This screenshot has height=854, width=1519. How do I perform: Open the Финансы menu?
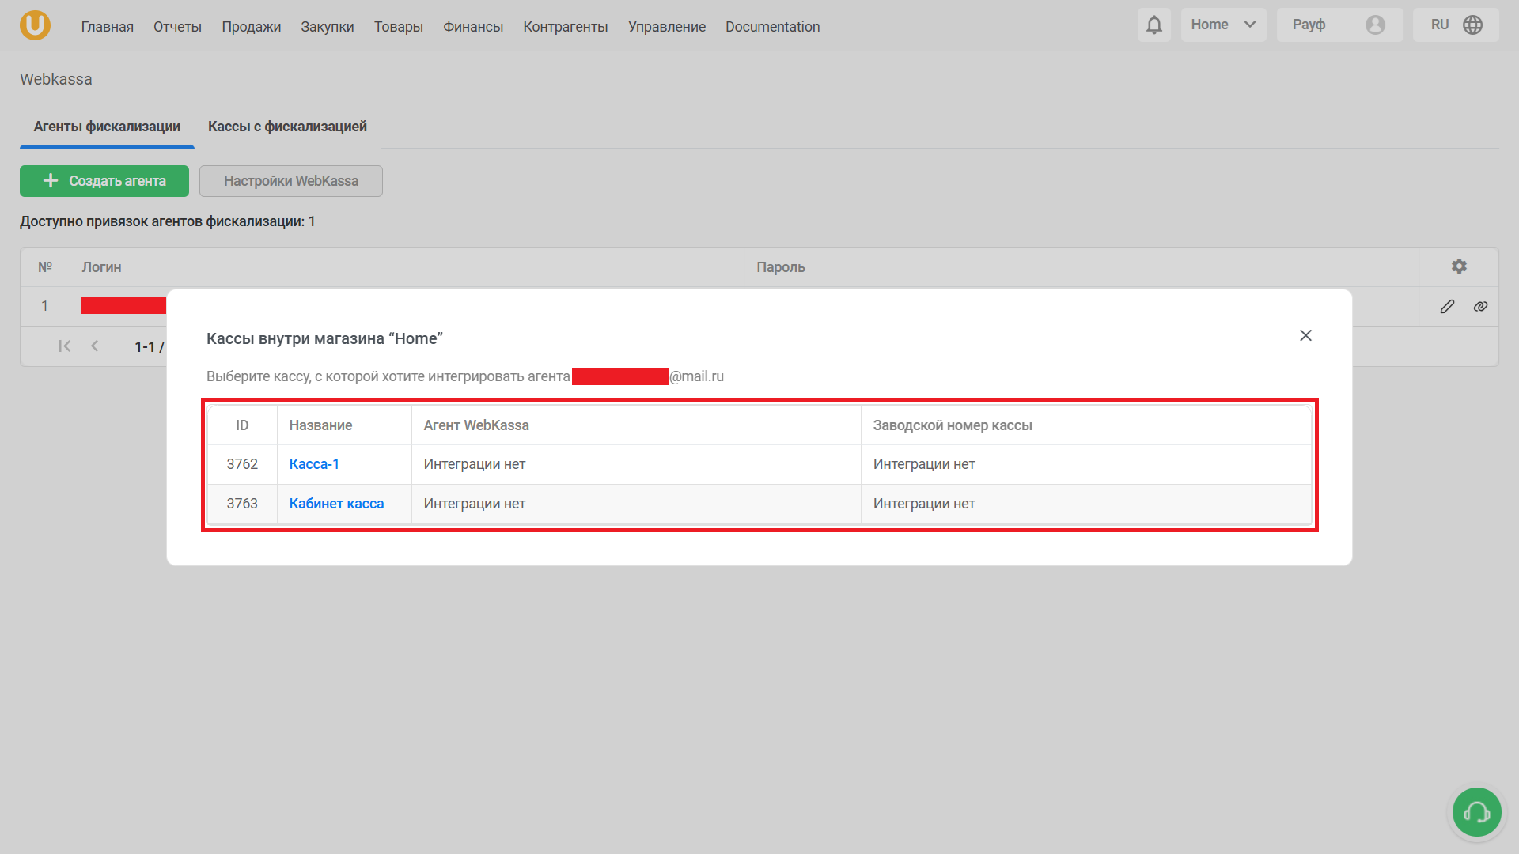pyautogui.click(x=473, y=27)
